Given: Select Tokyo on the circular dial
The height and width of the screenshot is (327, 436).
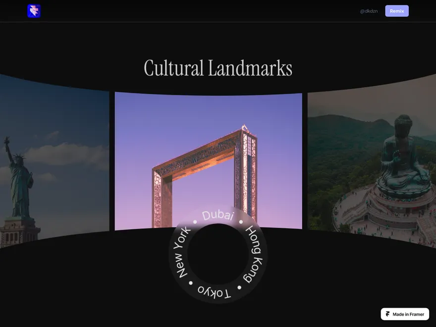Looking at the screenshot, I should point(214,292).
